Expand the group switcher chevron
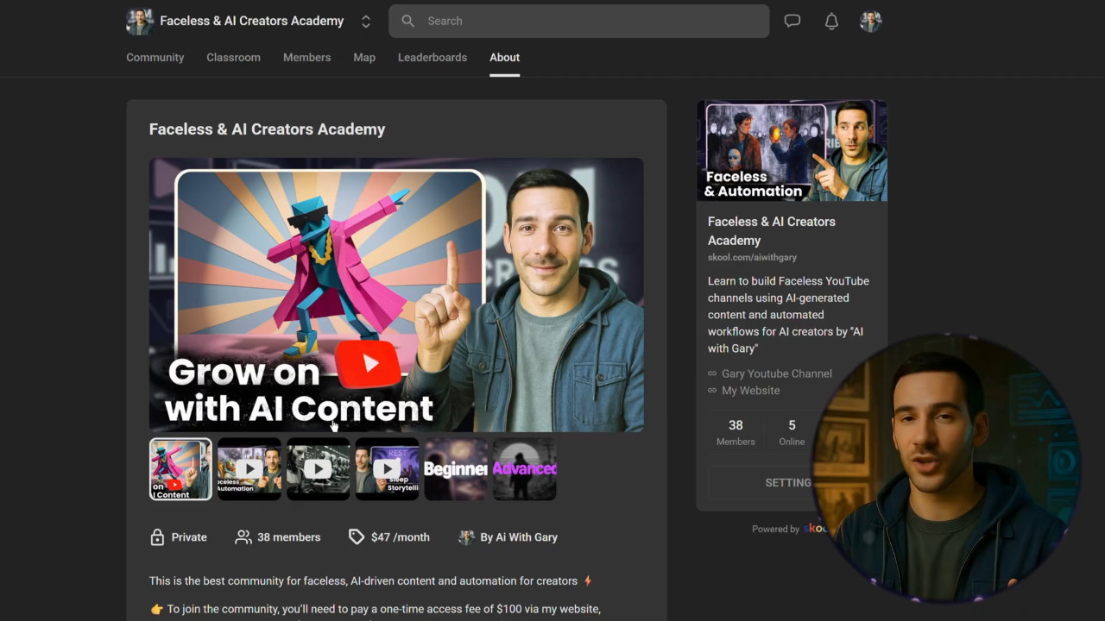This screenshot has height=621, width=1105. pyautogui.click(x=366, y=22)
